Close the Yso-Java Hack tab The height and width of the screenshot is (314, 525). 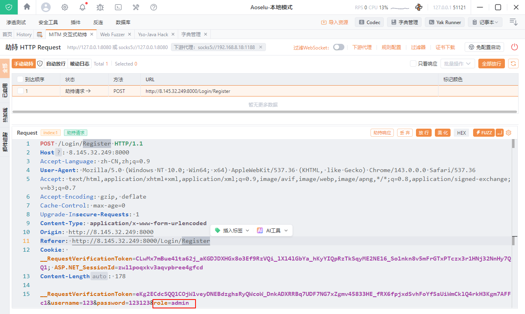(173, 35)
